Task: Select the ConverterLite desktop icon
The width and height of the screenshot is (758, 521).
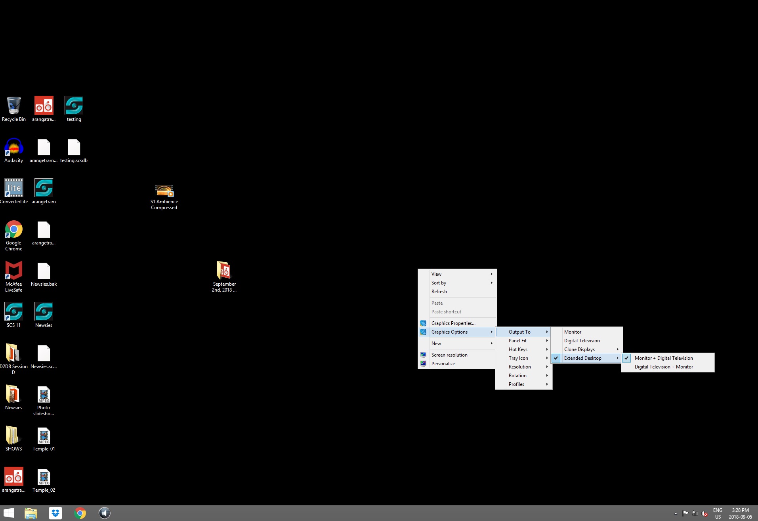Action: coord(13,189)
